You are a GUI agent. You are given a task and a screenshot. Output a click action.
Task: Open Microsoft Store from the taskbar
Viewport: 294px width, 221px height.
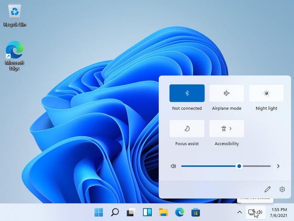click(x=196, y=212)
